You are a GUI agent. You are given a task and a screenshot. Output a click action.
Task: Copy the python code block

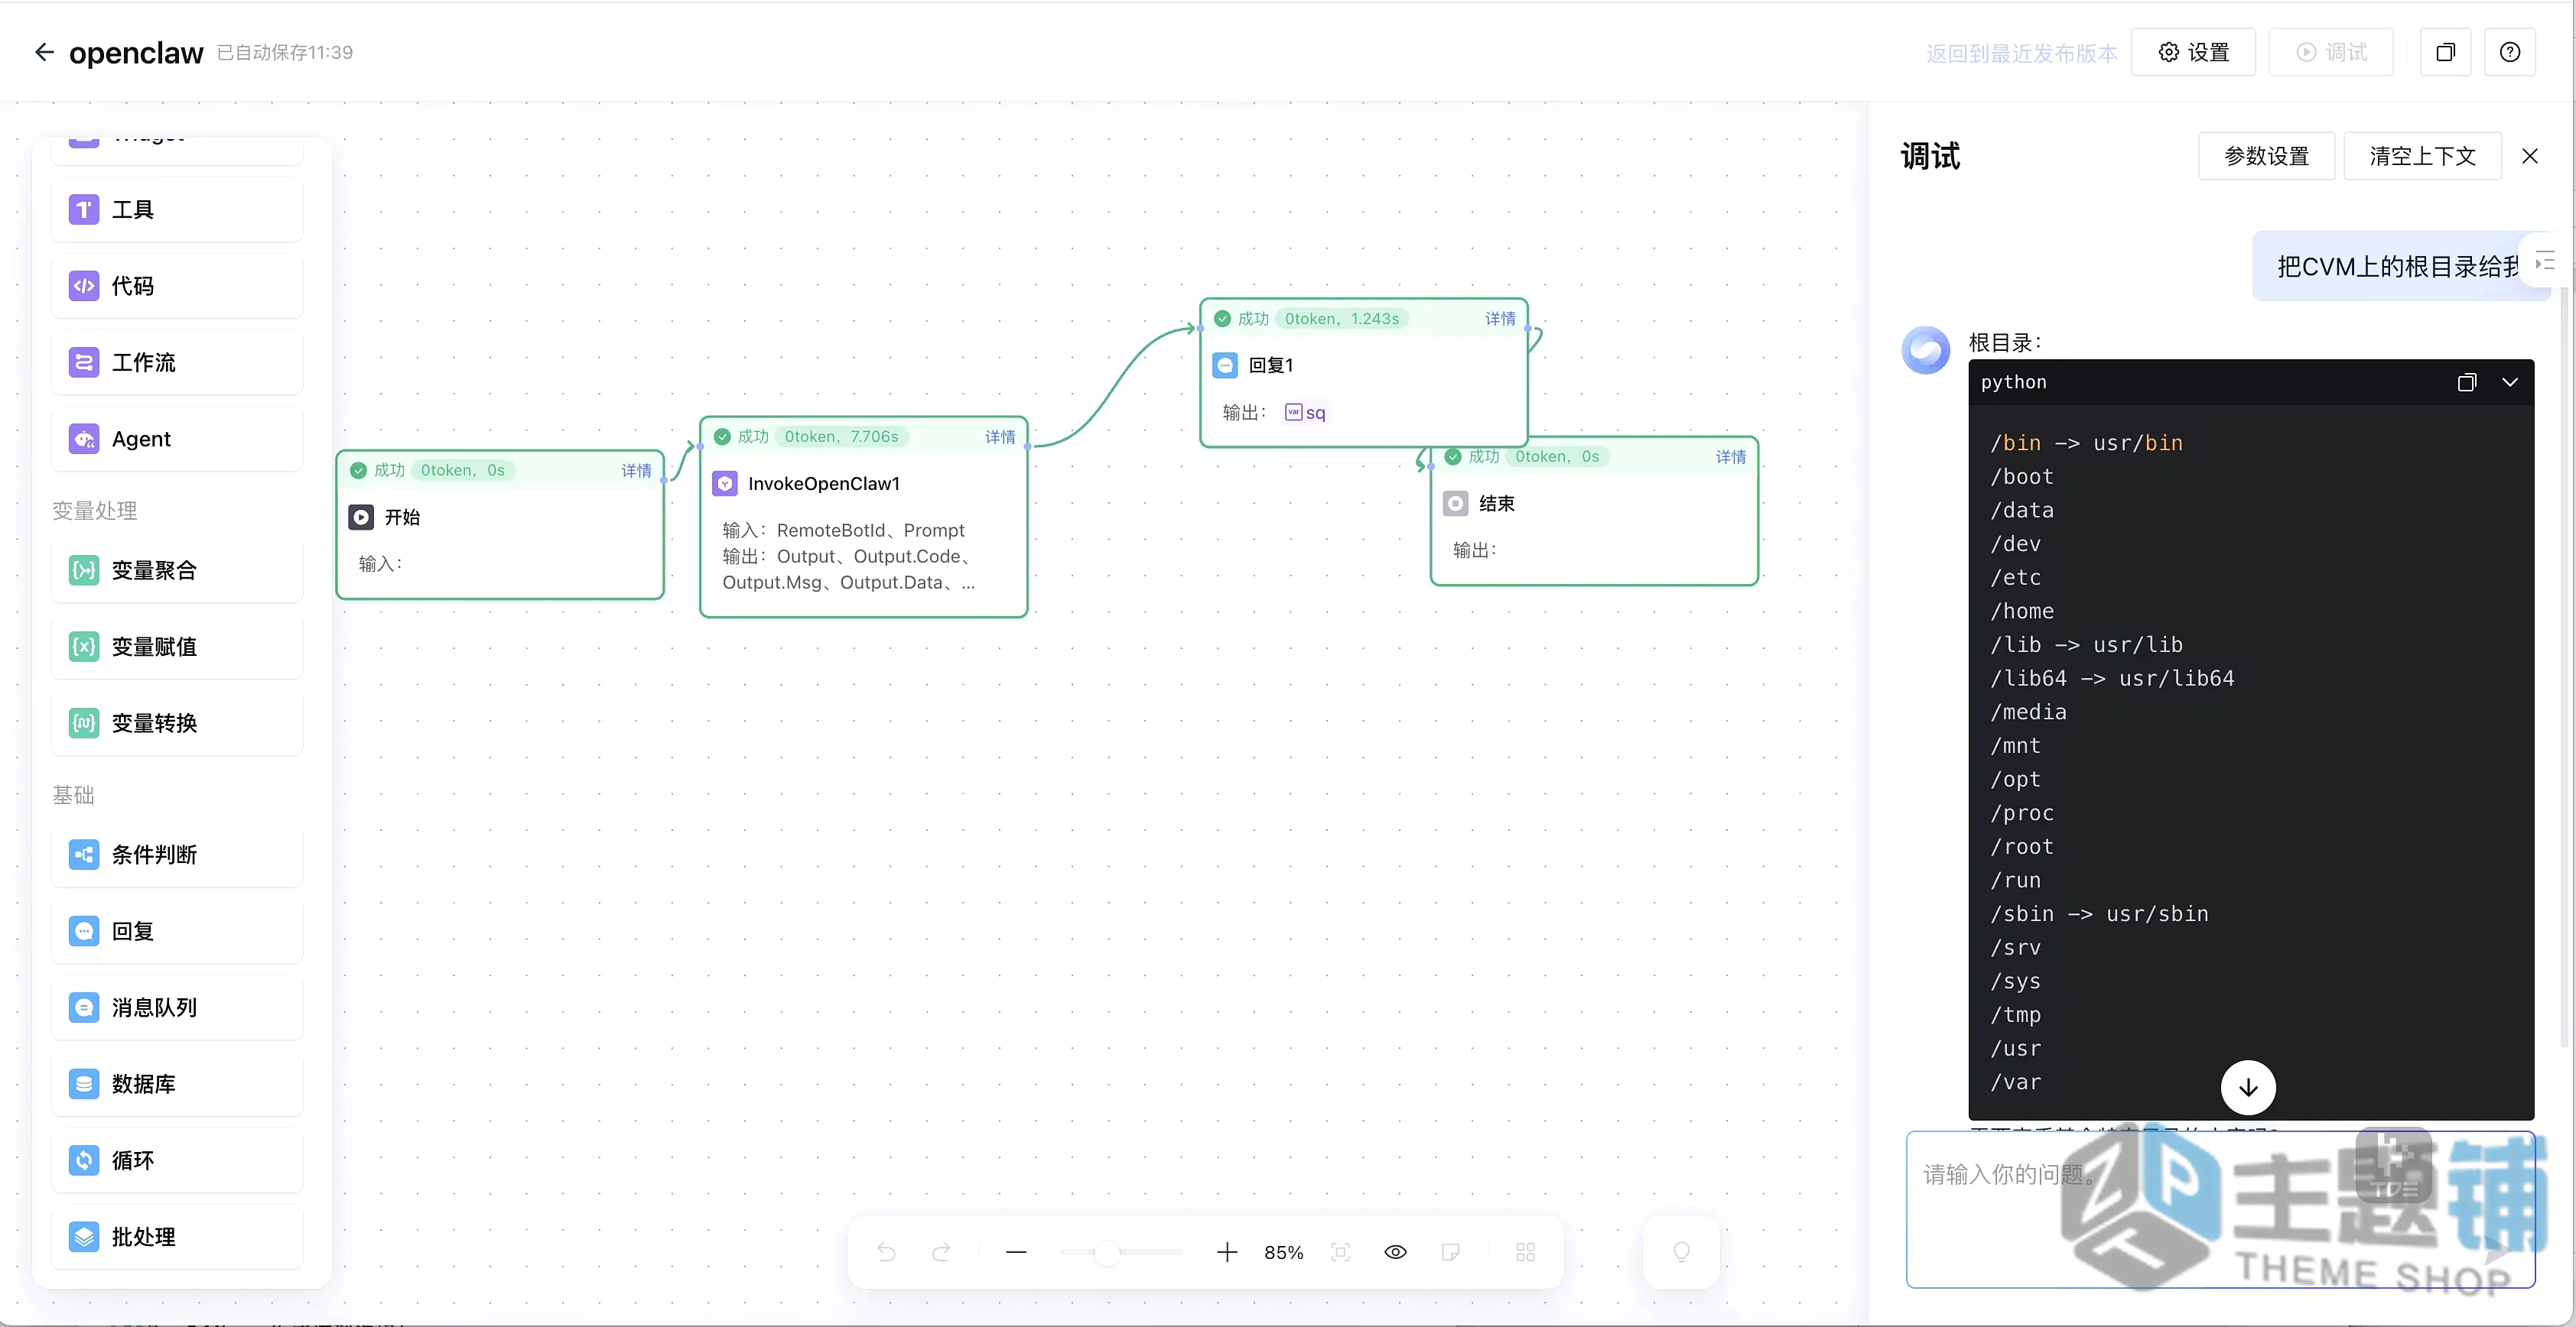coord(2467,381)
